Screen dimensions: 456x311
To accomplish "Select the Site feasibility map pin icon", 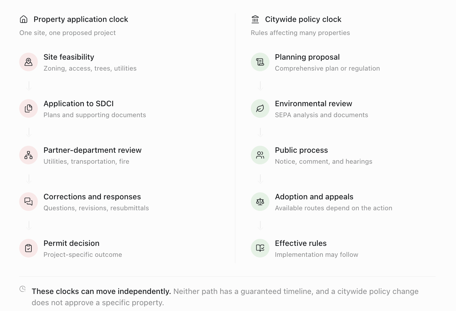I will pos(28,62).
